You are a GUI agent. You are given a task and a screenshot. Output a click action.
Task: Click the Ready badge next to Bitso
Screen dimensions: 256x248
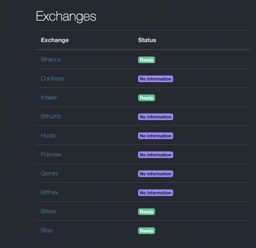tap(146, 231)
